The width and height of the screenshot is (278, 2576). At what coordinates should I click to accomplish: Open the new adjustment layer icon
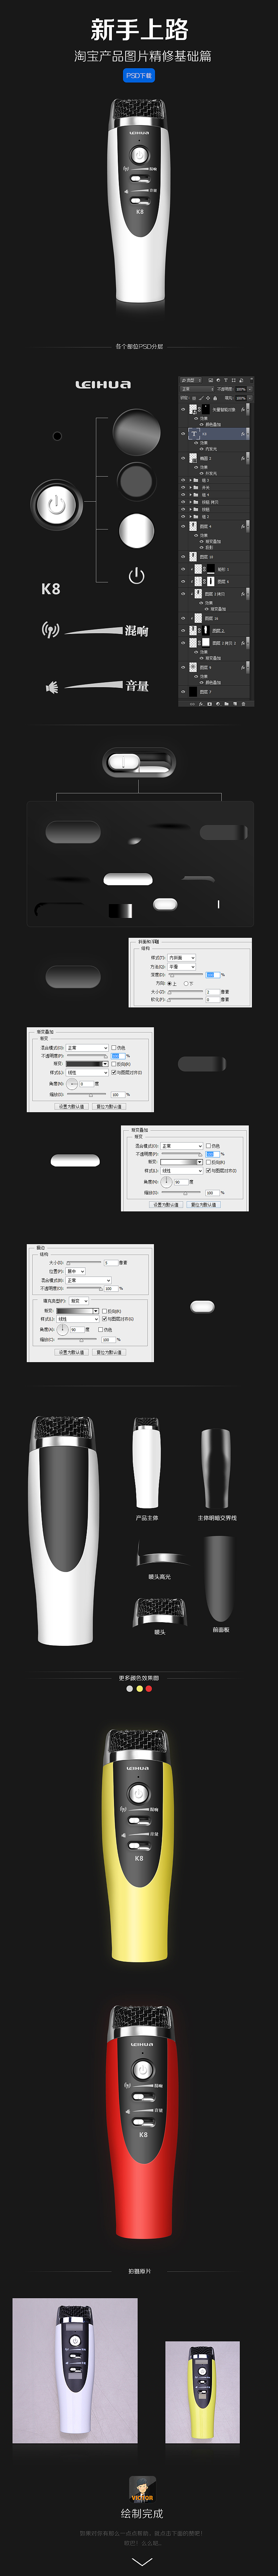[218, 704]
